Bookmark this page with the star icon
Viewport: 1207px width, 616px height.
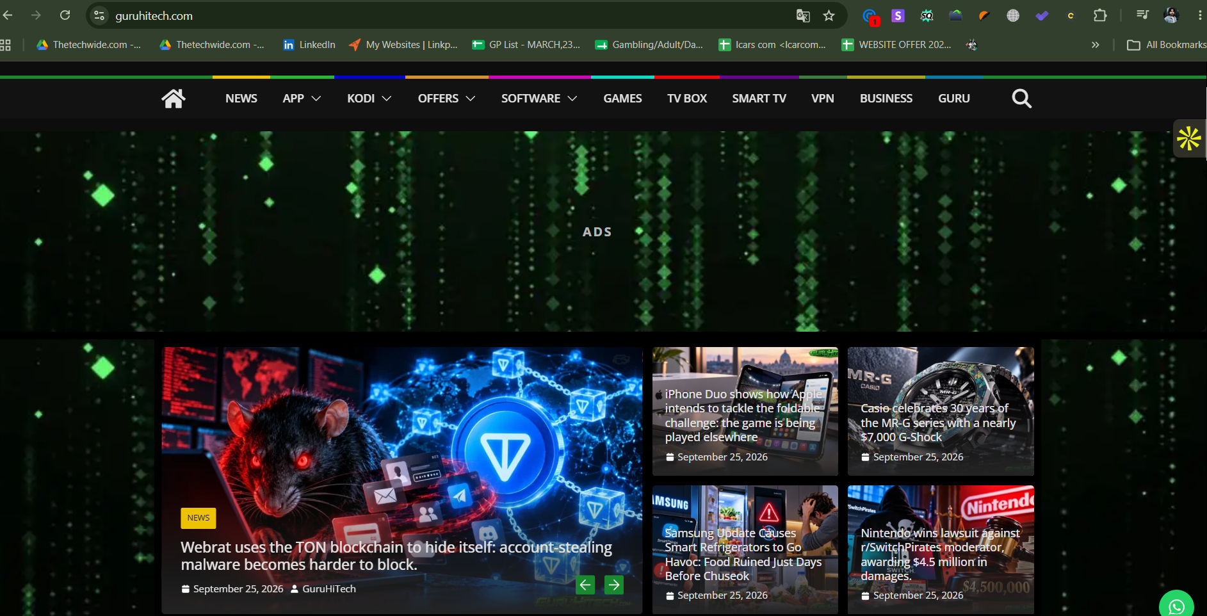[x=829, y=16]
